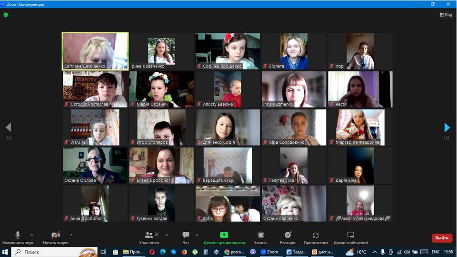Select Світлана Демиденко video tile
The width and height of the screenshot is (457, 257).
[x=95, y=51]
